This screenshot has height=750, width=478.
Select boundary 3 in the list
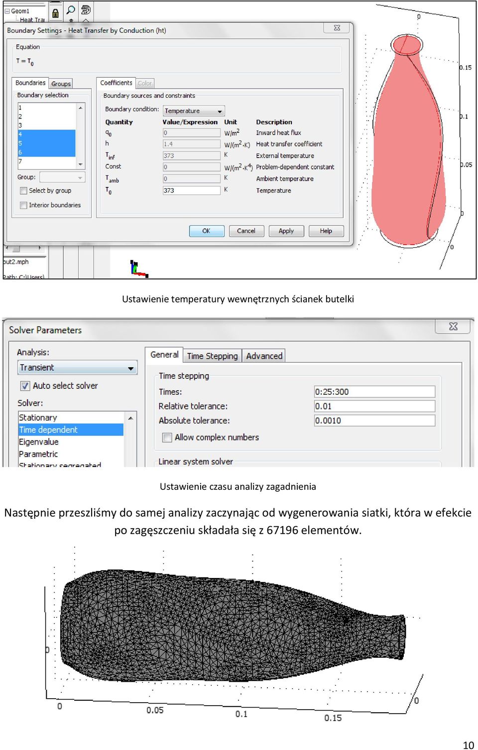click(x=46, y=125)
